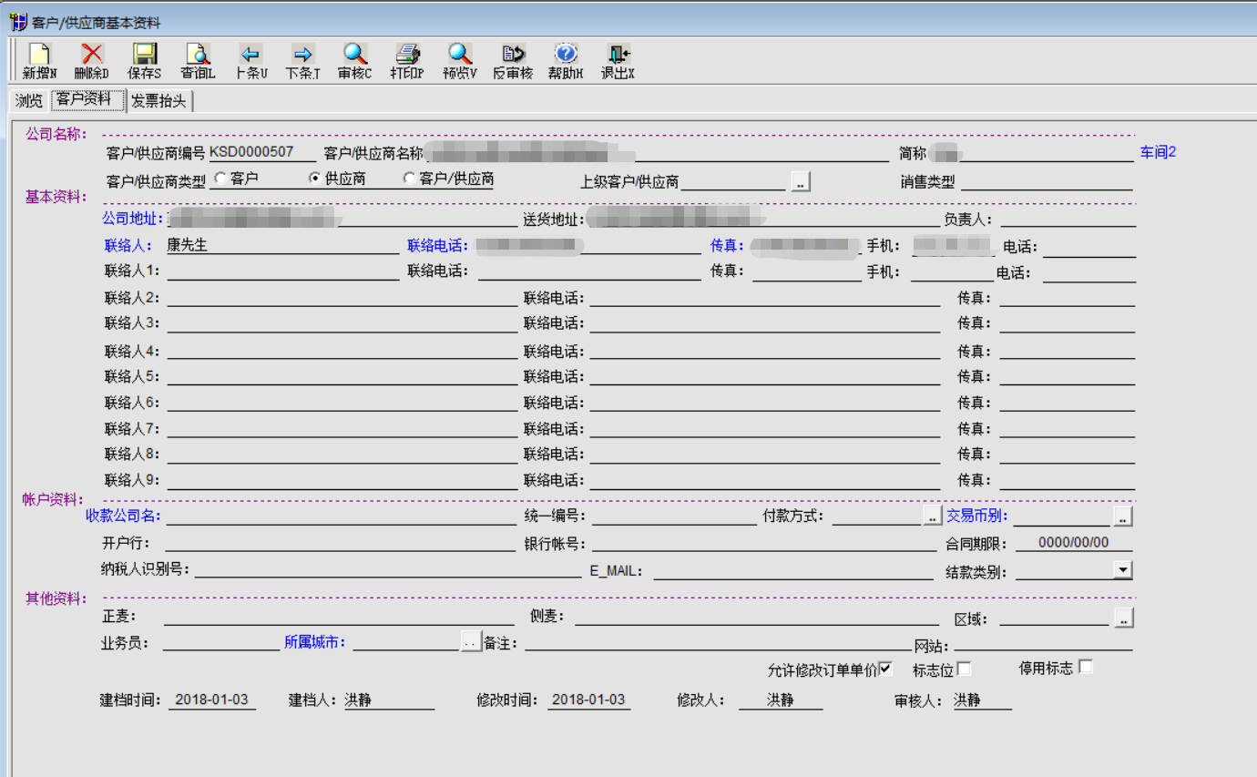Click the 打印 (Print) printer icon
1257x777 pixels.
click(407, 55)
